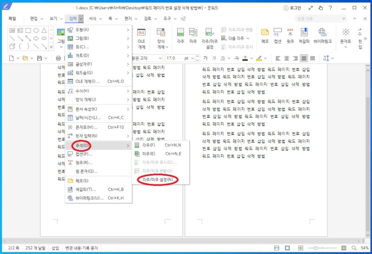Click the 54% zoom level in status bar
Screen dimensions: 372x254
365,248
